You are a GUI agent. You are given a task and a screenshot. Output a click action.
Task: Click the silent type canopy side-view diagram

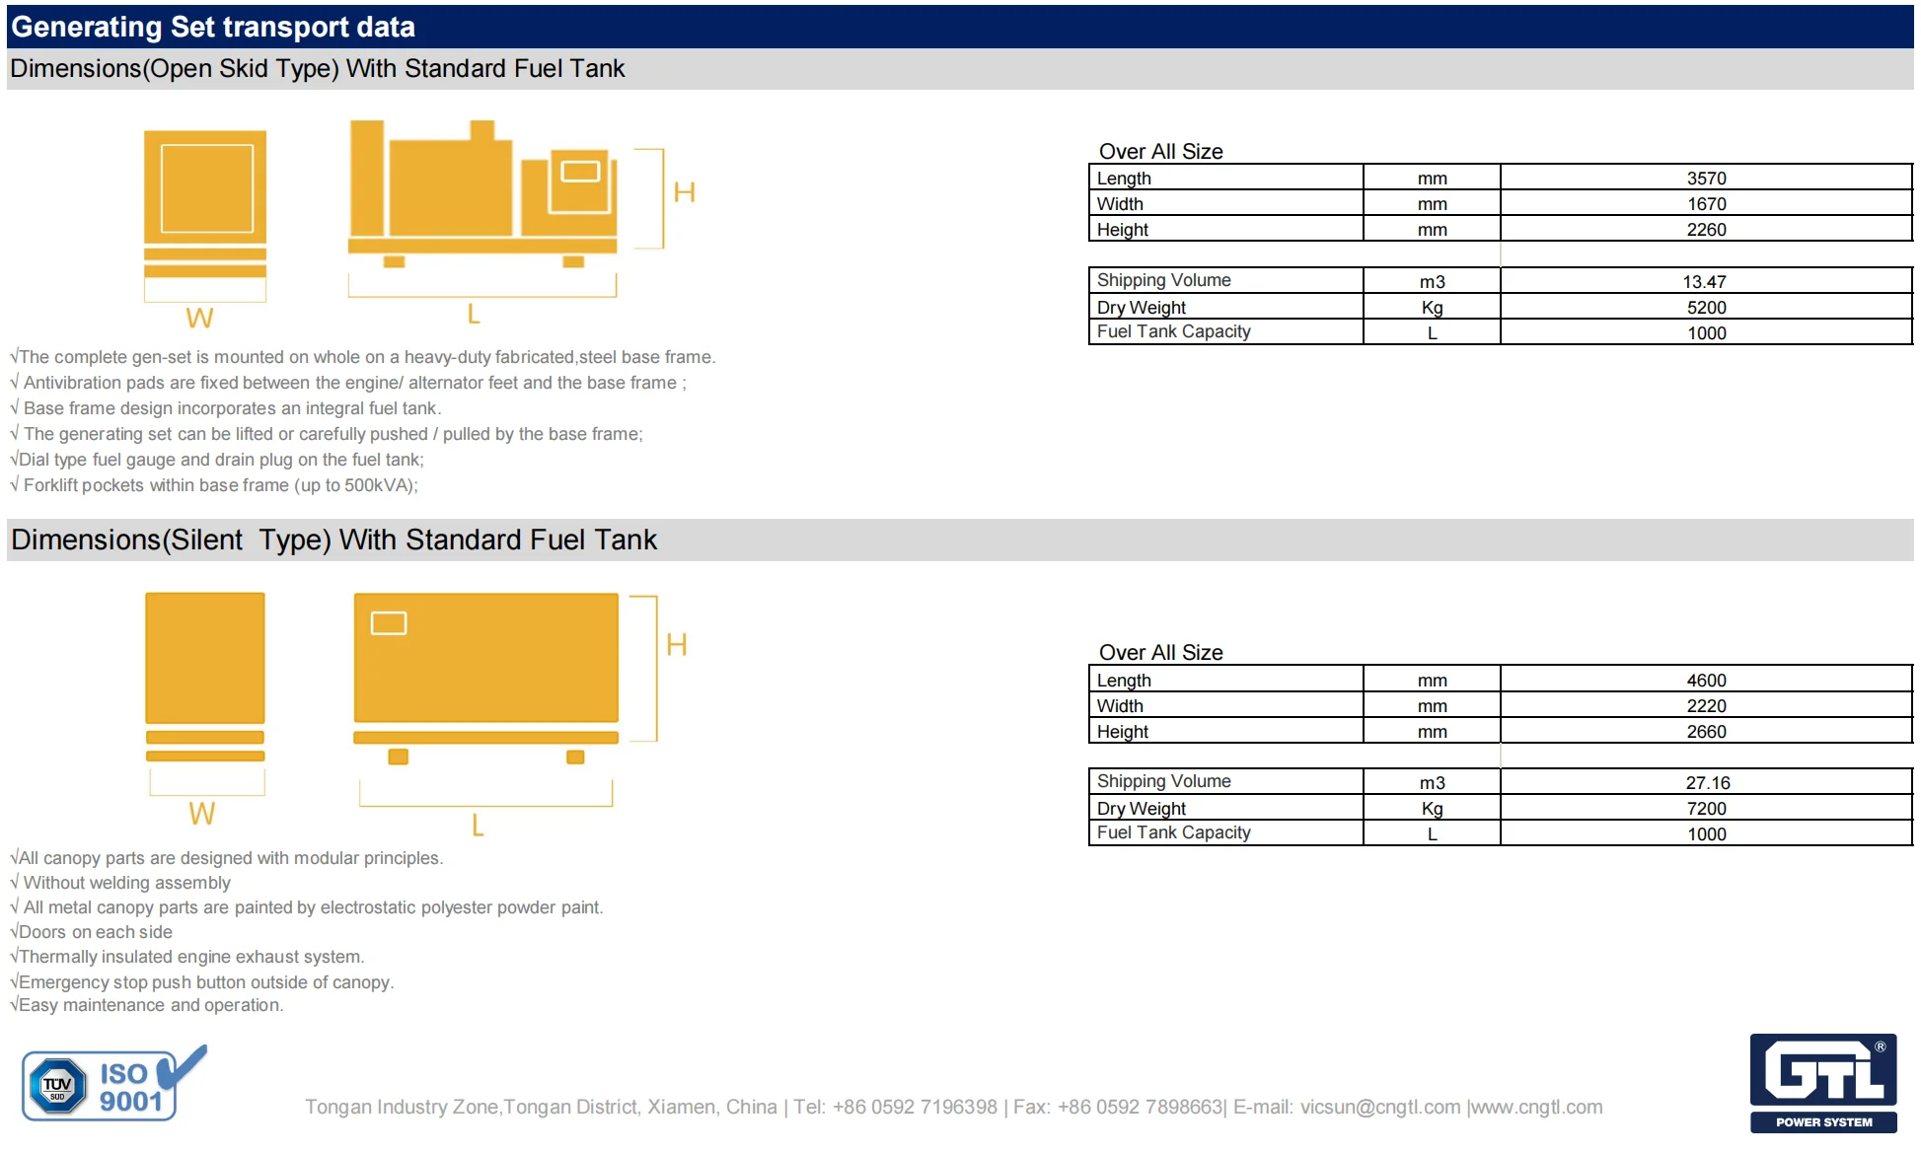point(486,679)
